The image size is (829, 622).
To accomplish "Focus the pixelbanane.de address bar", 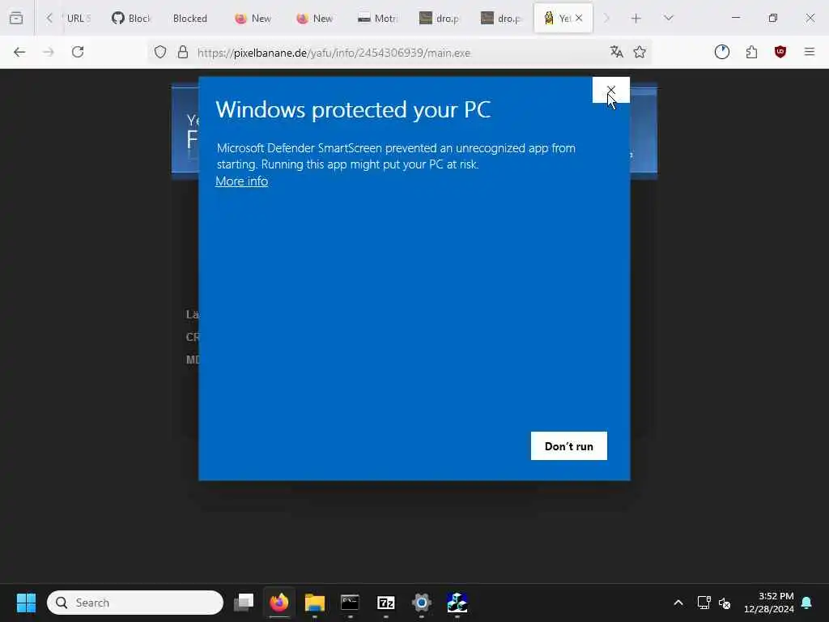I will pos(333,53).
